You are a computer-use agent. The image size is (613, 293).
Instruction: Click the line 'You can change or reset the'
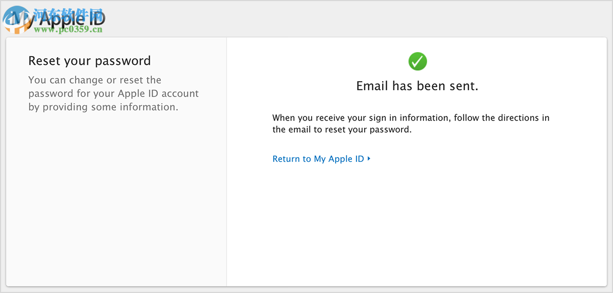pos(95,80)
